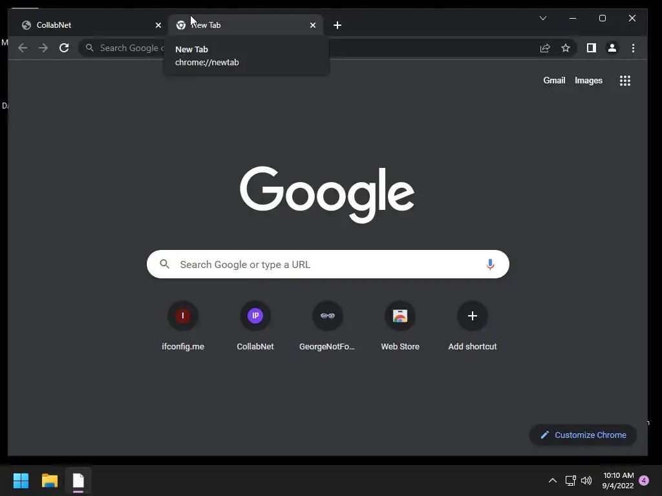662x496 pixels.
Task: Toggle the Chrome side panel
Action: coord(592,48)
